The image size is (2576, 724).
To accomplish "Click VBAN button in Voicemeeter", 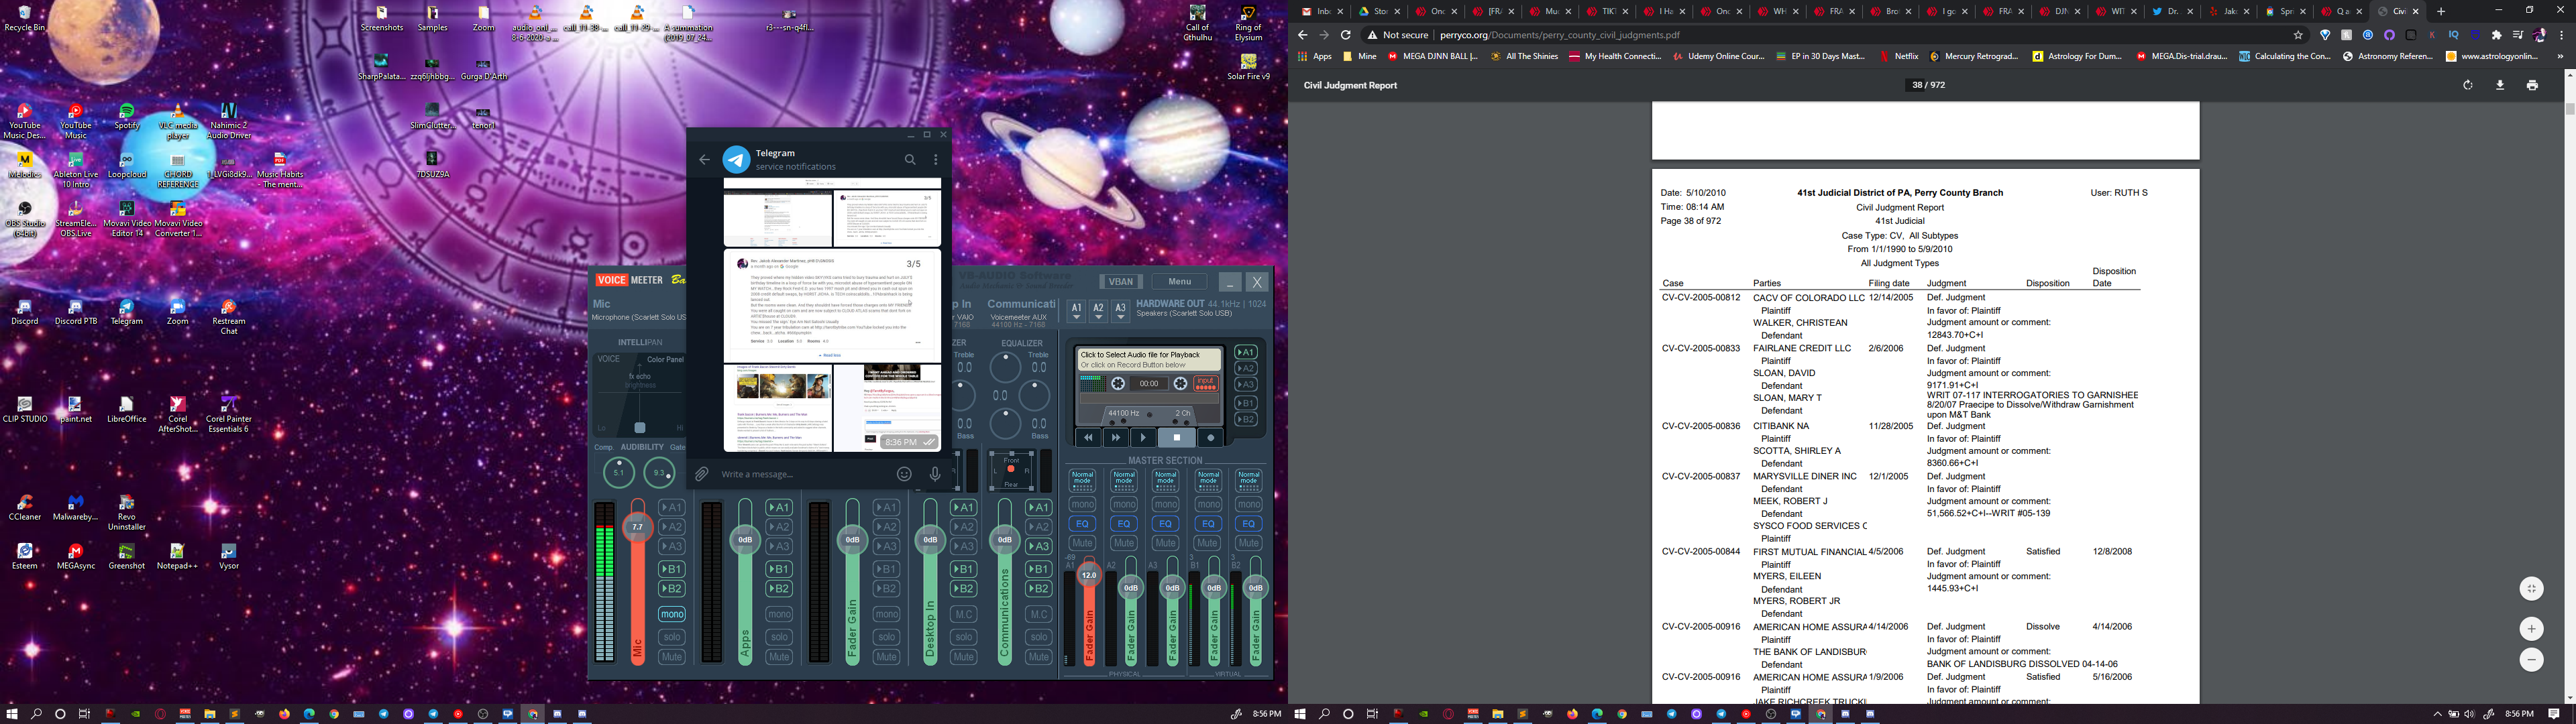I will pyautogui.click(x=1122, y=281).
